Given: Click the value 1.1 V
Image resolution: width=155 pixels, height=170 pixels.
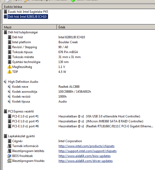Looking at the screenshot, I should point(62,67).
